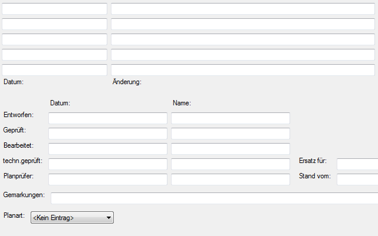Focus the Geprüft Datum field
This screenshot has width=378, height=236.
108,134
